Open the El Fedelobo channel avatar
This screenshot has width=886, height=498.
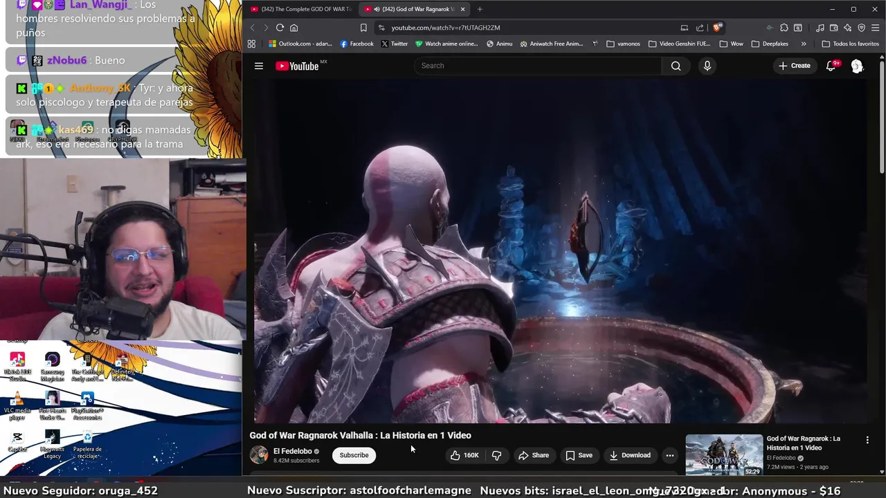click(259, 454)
